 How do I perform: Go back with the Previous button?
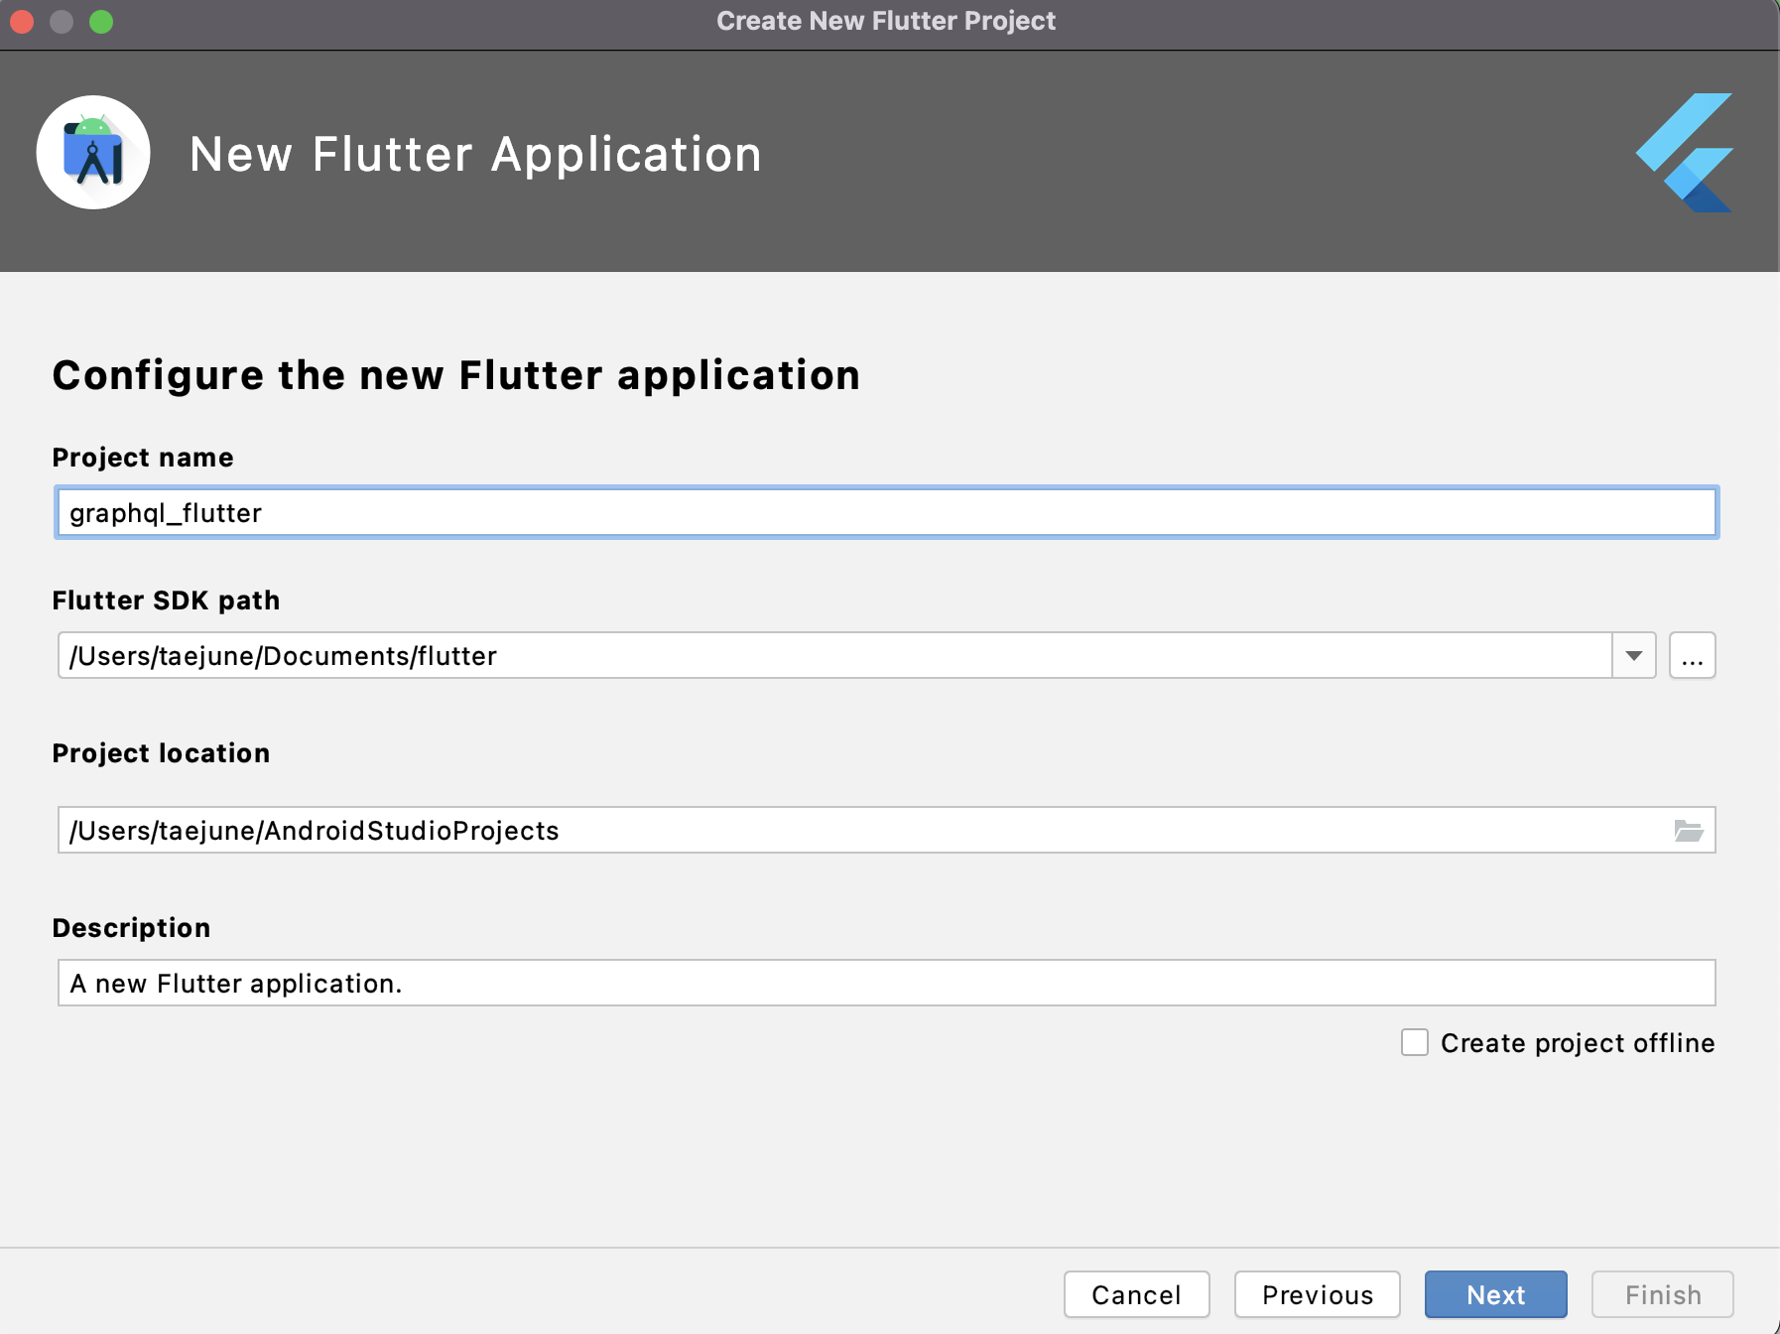coord(1318,1294)
